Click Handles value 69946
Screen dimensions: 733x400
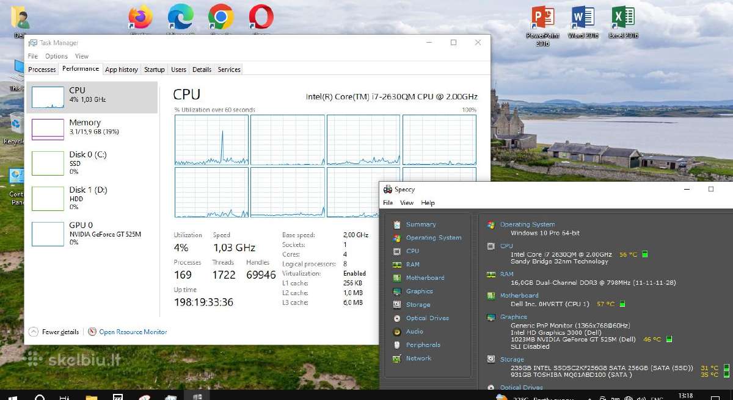[261, 275]
